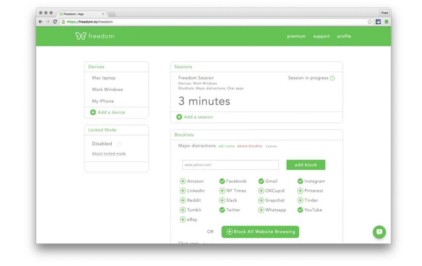Image resolution: width=422 pixels, height=266 pixels.
Task: Click delete blocklist for Major distractions
Action: click(x=250, y=146)
